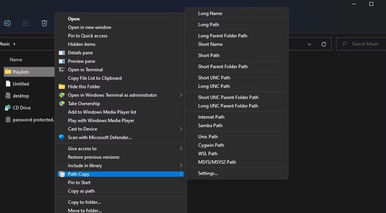Expand the address bar history dropdown
This screenshot has width=386, height=213.
pyautogui.click(x=309, y=44)
